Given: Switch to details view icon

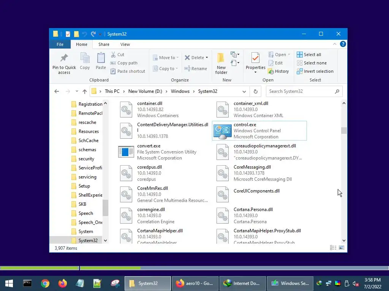Looking at the screenshot, I should (333, 248).
